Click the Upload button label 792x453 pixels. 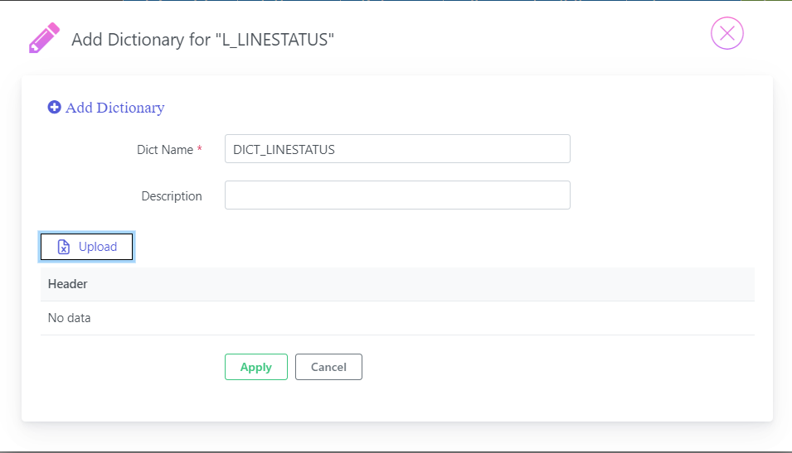tap(98, 247)
